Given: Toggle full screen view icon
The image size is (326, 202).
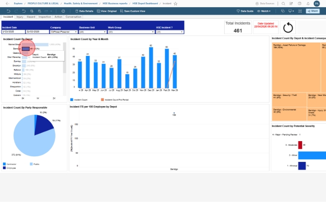Looking at the screenshot, I should (300, 11).
